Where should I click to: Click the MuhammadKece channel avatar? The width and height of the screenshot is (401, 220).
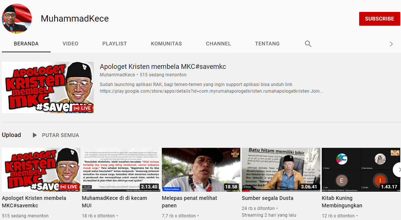coord(17,19)
